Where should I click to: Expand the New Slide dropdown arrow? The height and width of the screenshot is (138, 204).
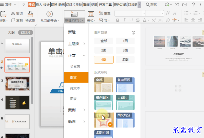pos(83,20)
